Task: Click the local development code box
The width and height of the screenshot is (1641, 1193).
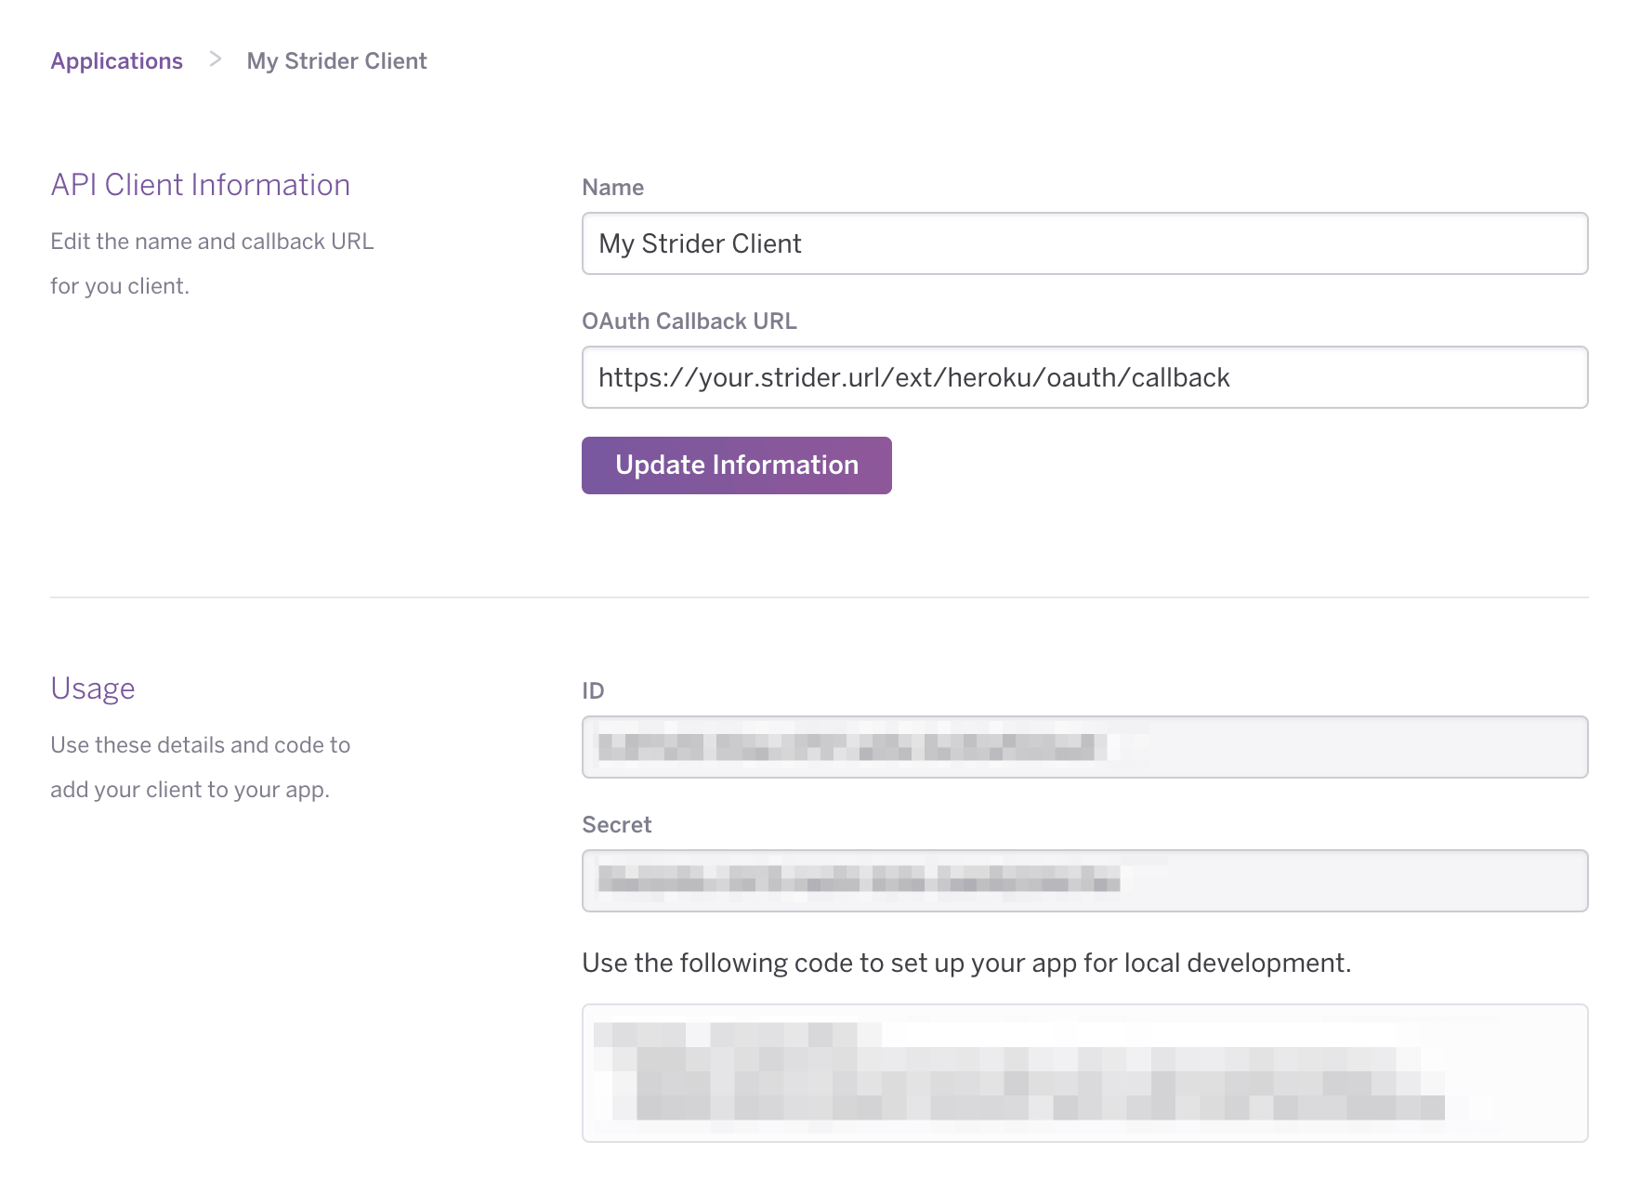Action: tap(1084, 1073)
